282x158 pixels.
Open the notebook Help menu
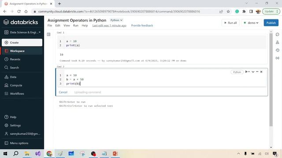pos(85,25)
